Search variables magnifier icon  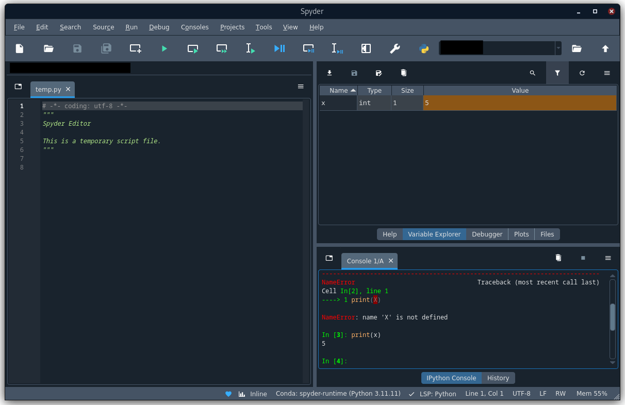[x=533, y=73]
